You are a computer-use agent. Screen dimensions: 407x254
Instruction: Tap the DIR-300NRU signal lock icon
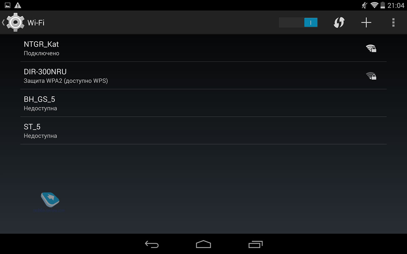pos(371,76)
